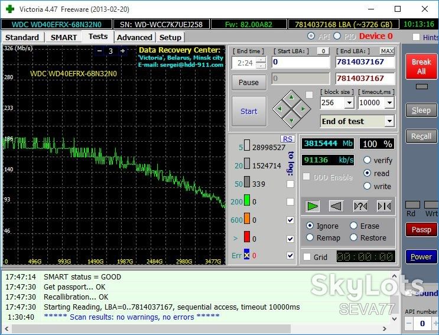Viewport: 439px width, 335px height.
Task: Click the orange 600 ms block swatch
Action: point(246,218)
